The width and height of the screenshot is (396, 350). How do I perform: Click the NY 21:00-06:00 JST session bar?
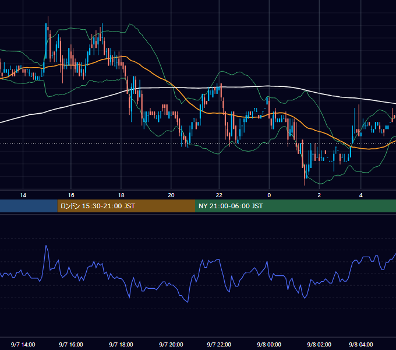(295, 206)
